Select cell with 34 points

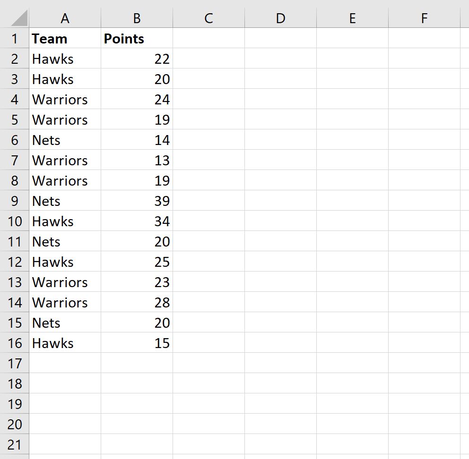(137, 221)
